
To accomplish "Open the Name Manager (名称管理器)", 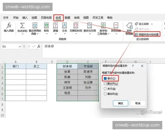I will [x=129, y=29].
